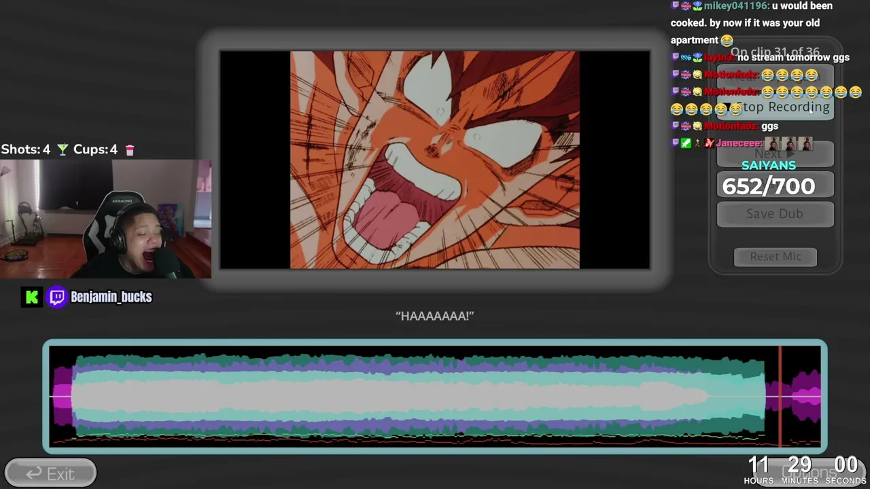870x489 pixels.
Task: Click the "Shots: 4" counter text
Action: pyautogui.click(x=26, y=149)
